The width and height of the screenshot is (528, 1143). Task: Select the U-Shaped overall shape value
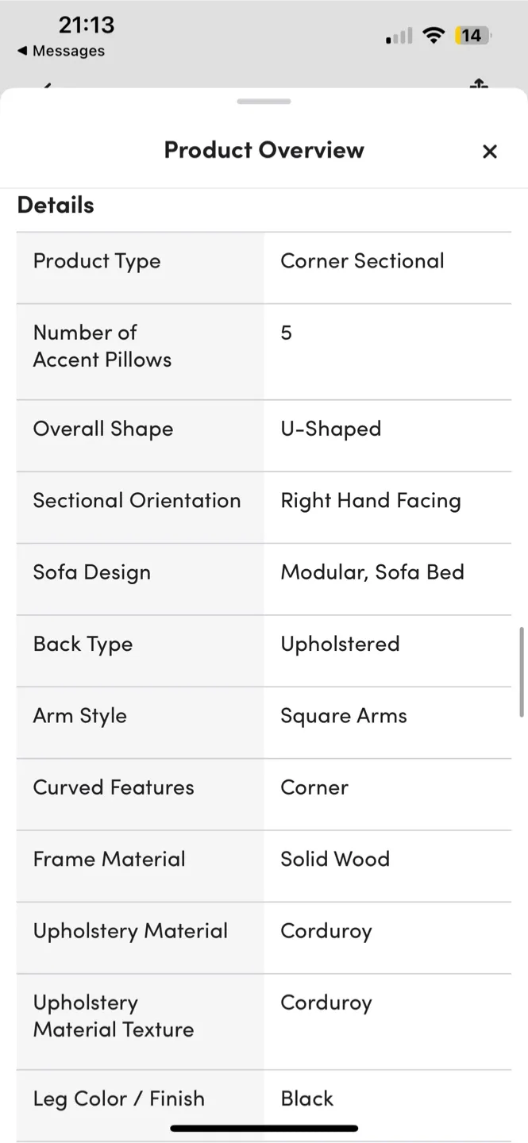330,428
